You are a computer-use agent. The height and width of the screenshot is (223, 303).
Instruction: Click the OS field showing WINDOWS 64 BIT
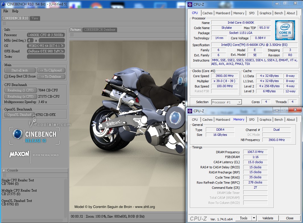[x=46, y=46]
